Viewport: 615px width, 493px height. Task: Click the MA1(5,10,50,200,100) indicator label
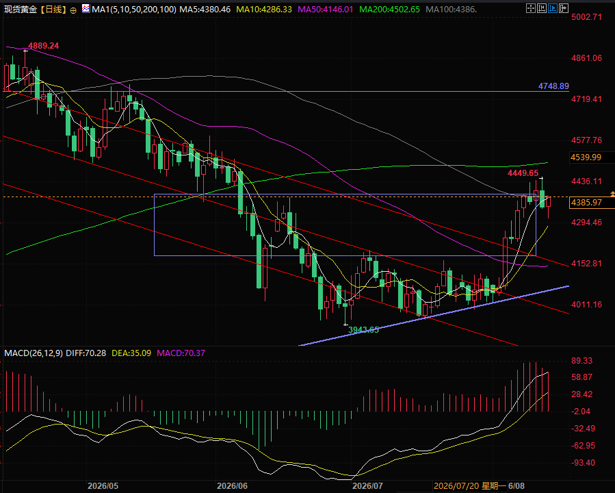point(134,9)
